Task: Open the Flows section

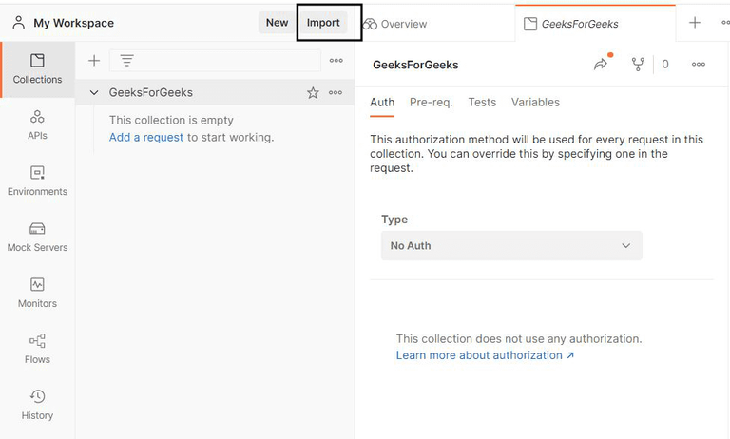Action: click(x=37, y=349)
